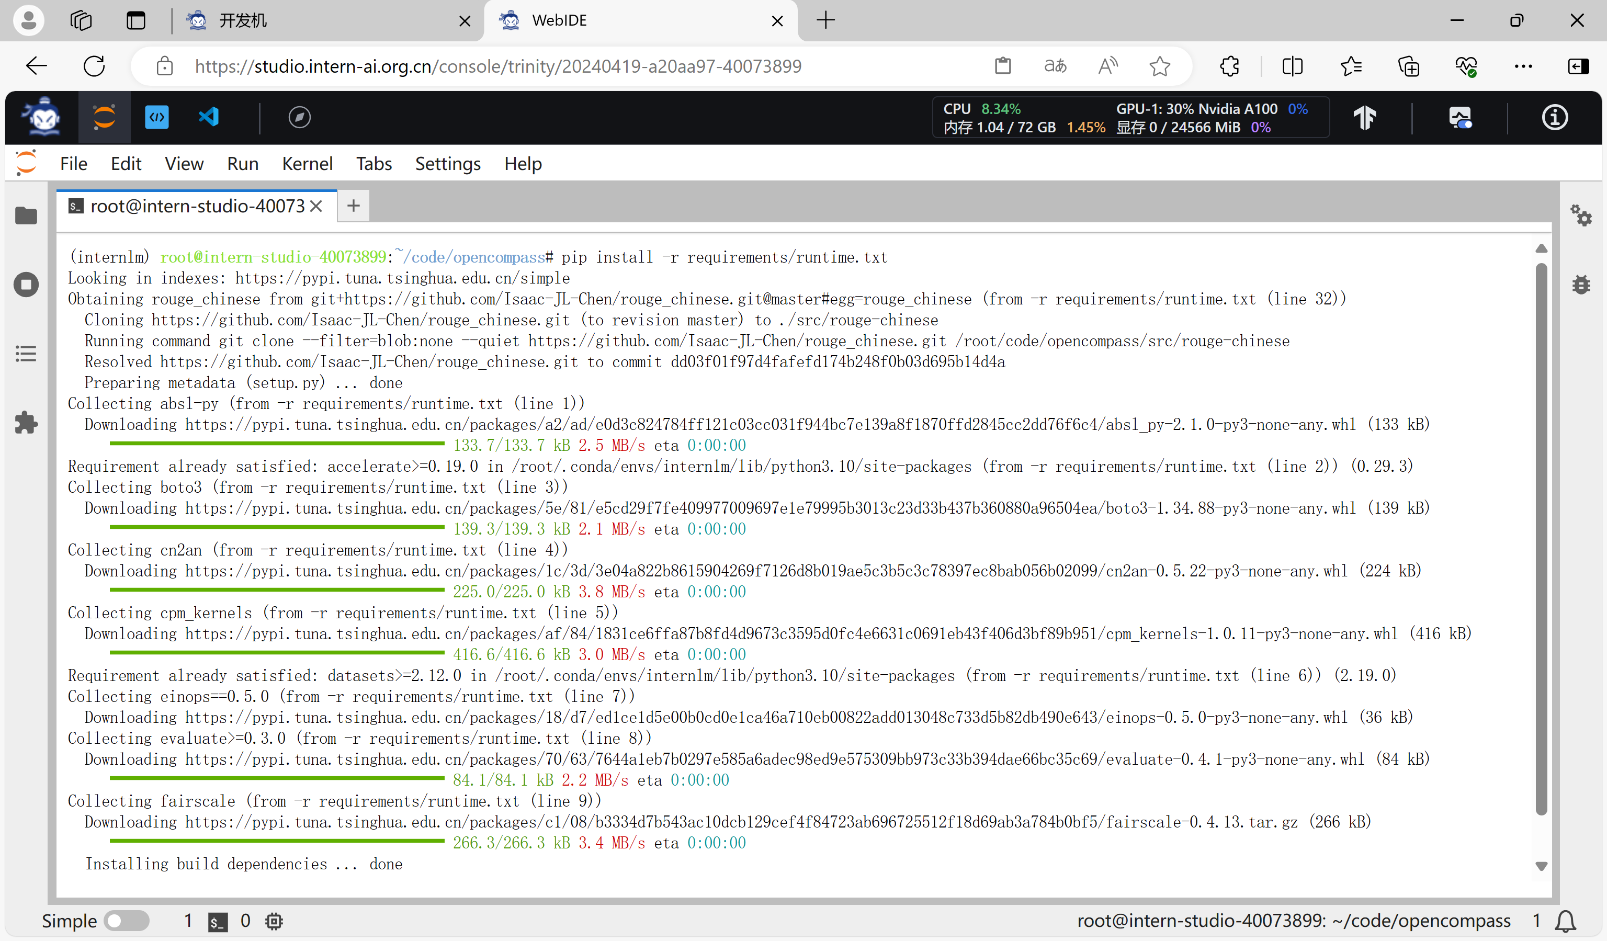Open browser Extensions puzzle icon
This screenshot has height=941, width=1607.
(x=1229, y=66)
